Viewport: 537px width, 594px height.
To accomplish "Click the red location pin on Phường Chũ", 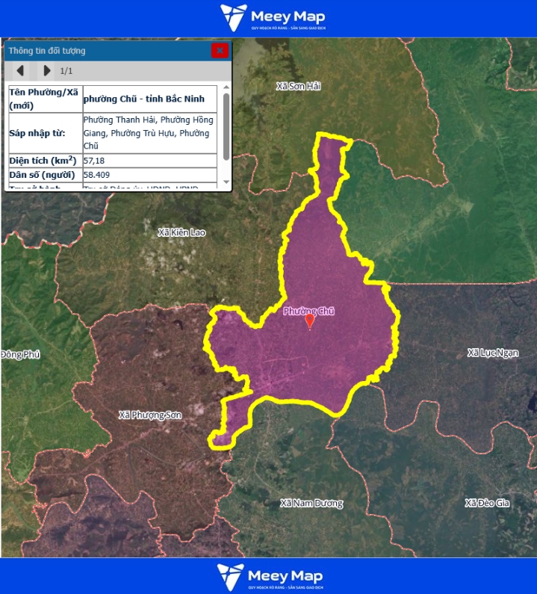I will [310, 321].
